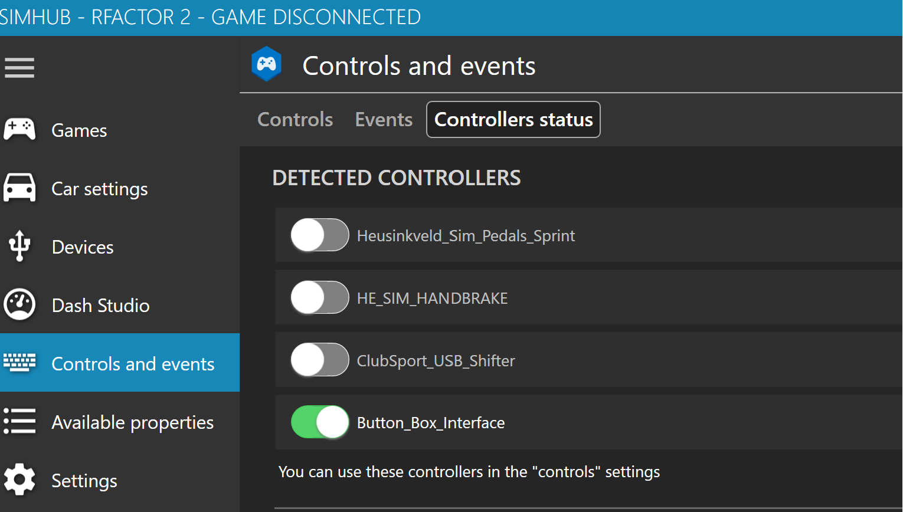Turn on ClubSport_USB_Shifter toggle
The image size is (903, 512).
click(320, 360)
